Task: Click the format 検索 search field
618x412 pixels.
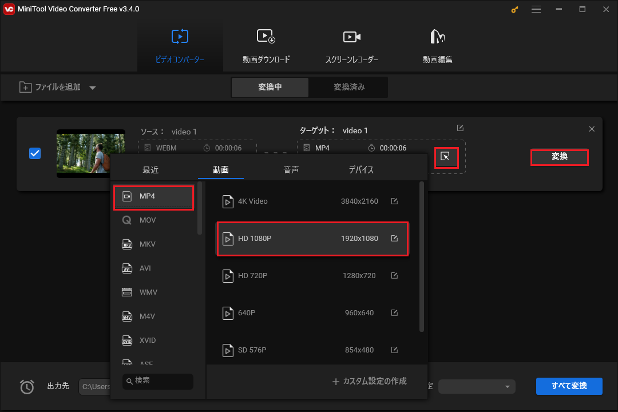Action: pyautogui.click(x=158, y=381)
